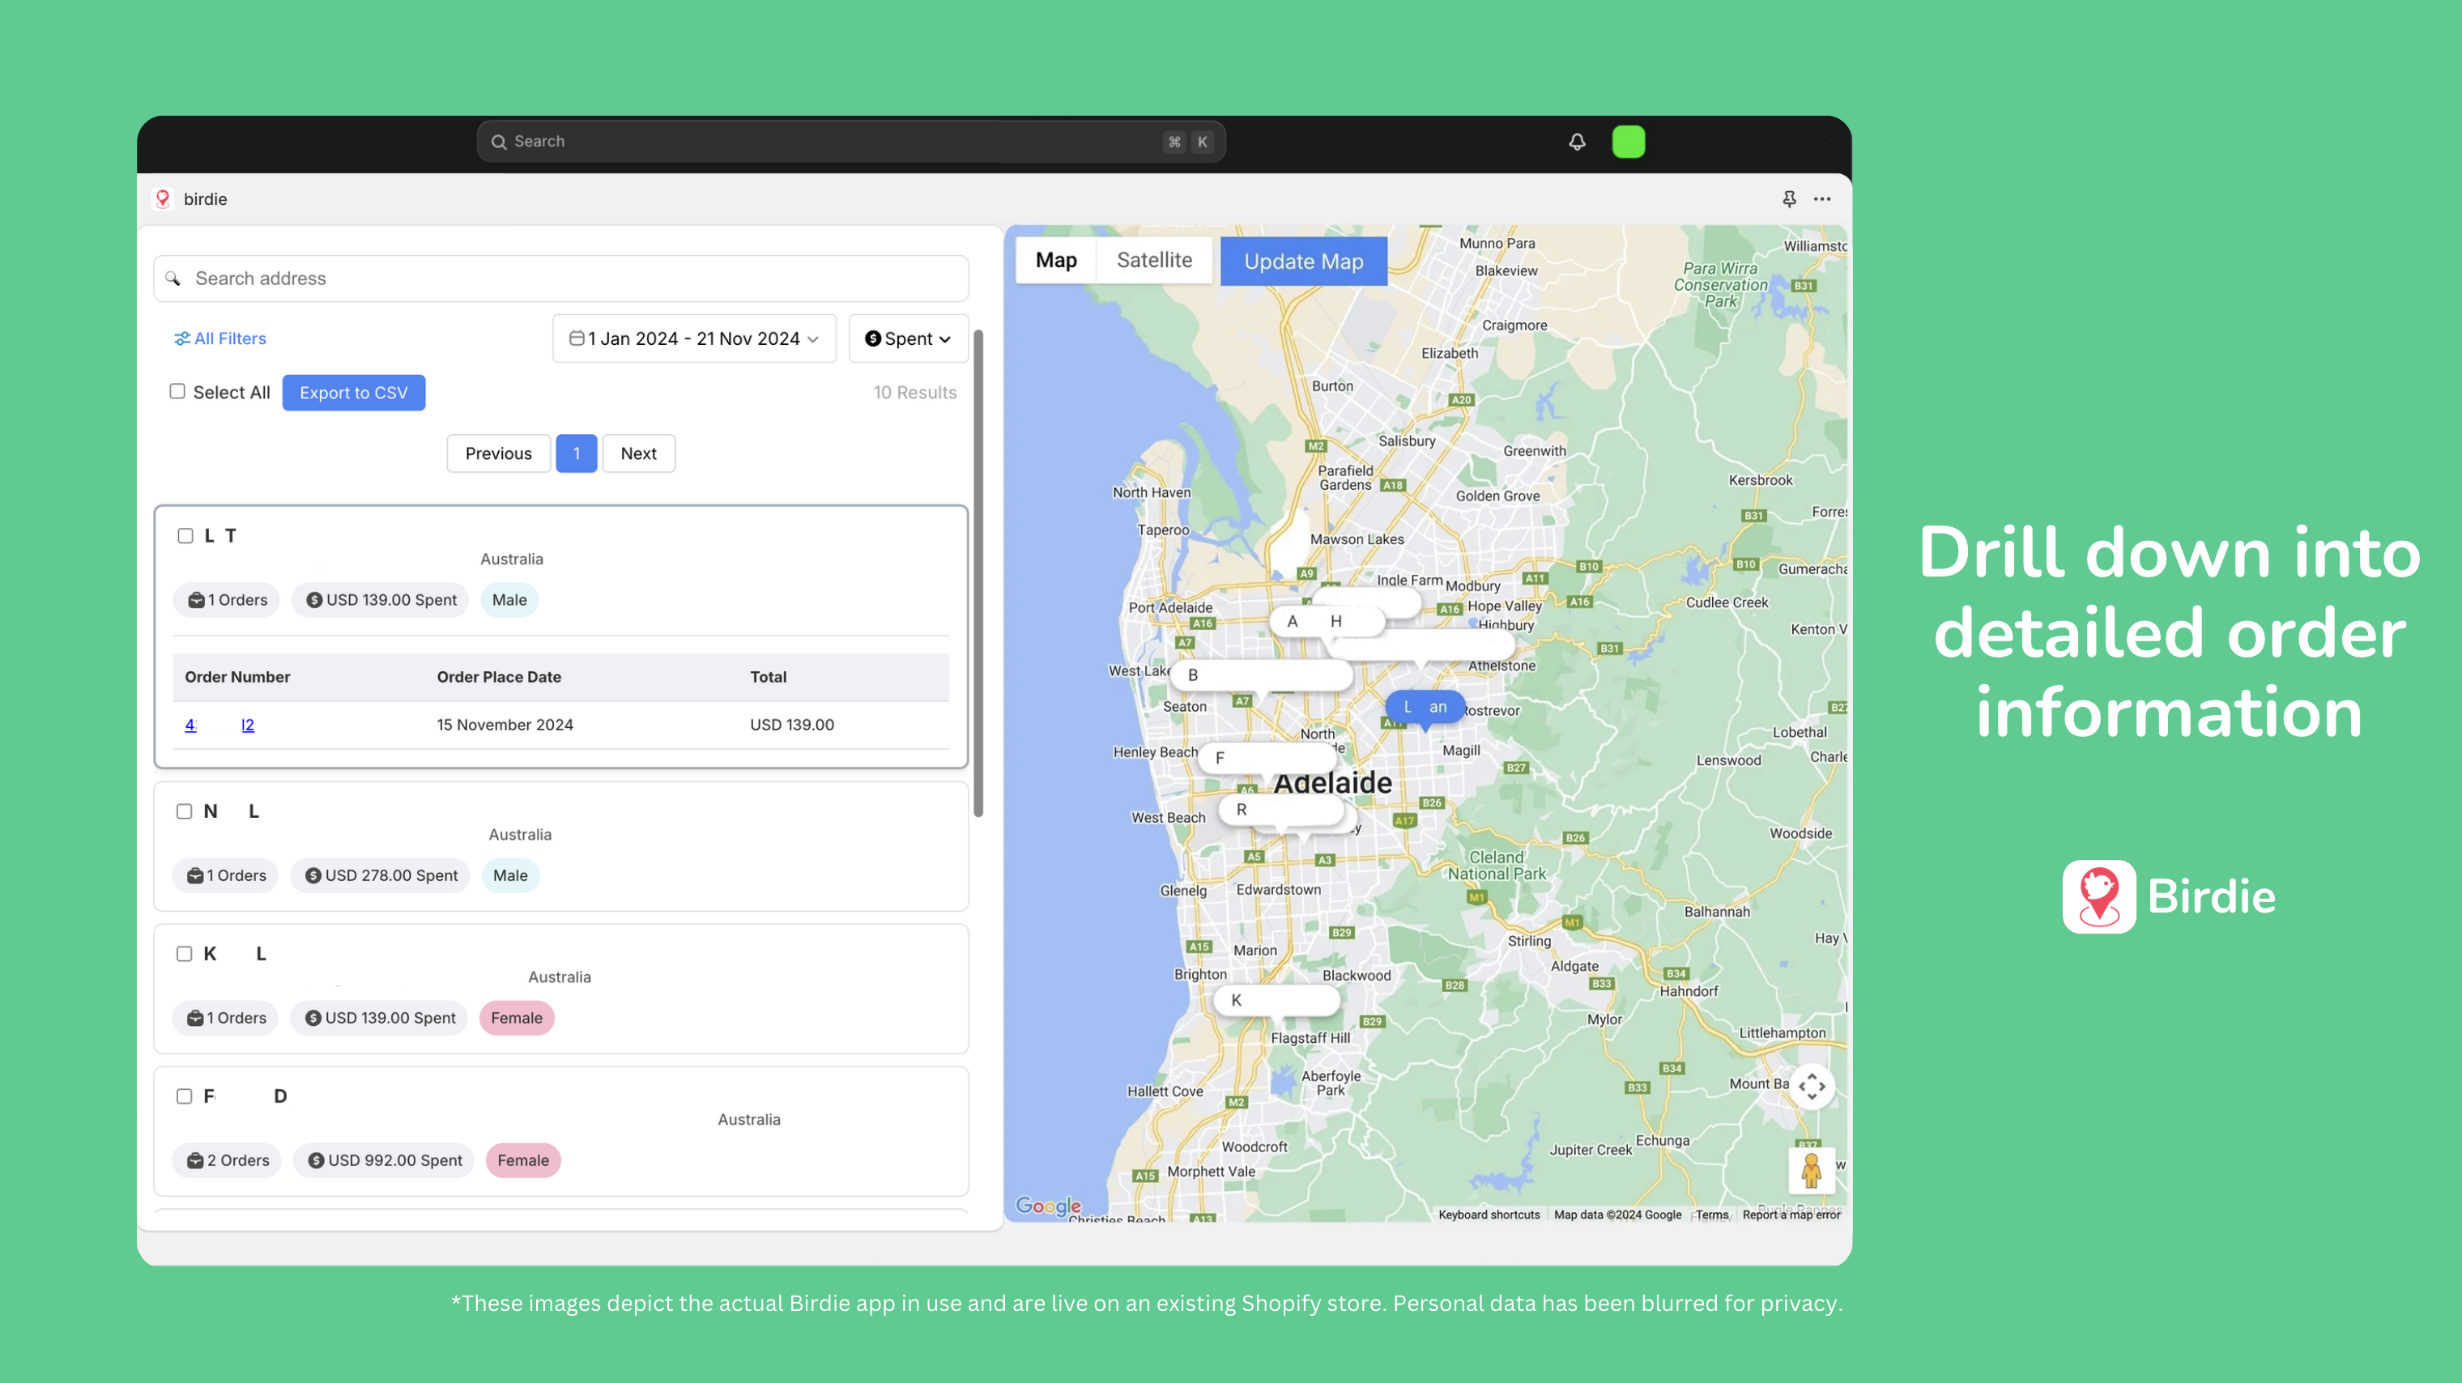Check the F D customer checkbox
The image size is (2462, 1383).
[x=185, y=1096]
